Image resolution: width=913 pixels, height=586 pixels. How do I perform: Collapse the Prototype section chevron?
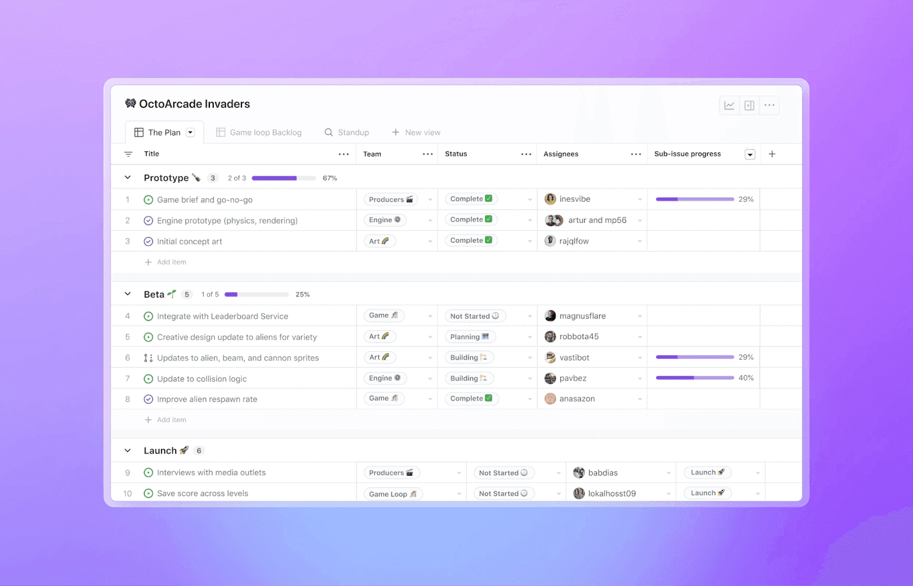pyautogui.click(x=128, y=178)
